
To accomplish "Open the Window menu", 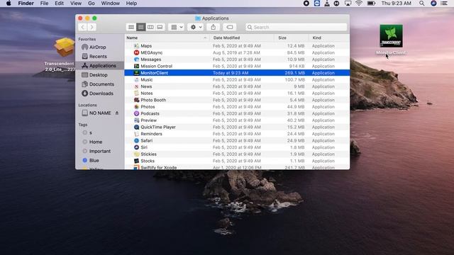I will 111,4.
